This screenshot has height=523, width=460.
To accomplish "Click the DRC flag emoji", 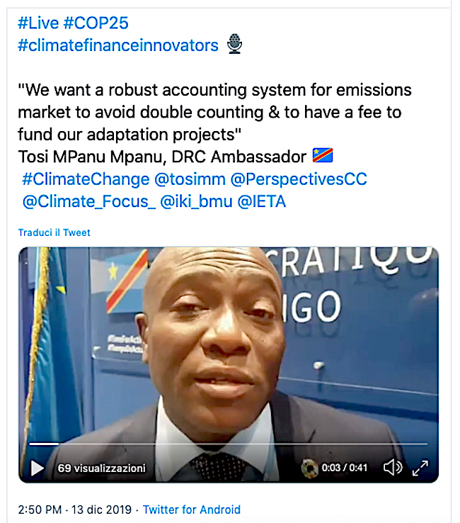I will 322,156.
